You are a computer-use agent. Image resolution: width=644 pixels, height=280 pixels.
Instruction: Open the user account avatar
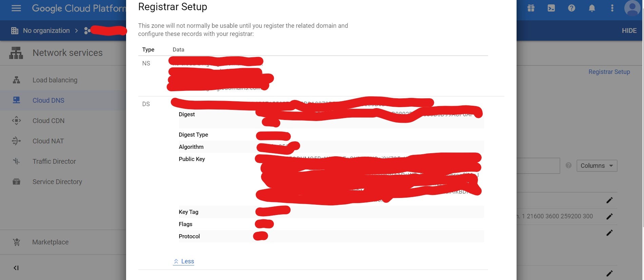(x=632, y=8)
